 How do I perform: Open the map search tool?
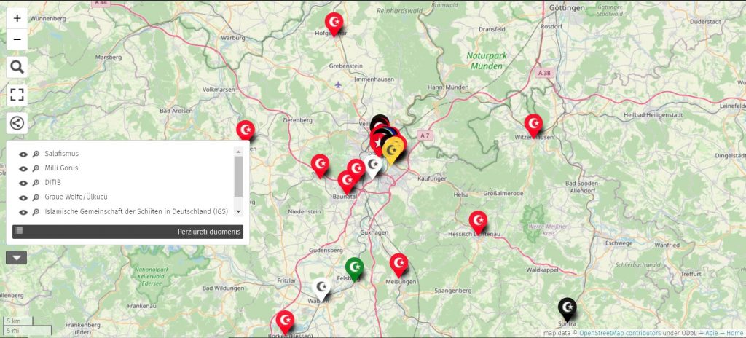click(x=17, y=68)
